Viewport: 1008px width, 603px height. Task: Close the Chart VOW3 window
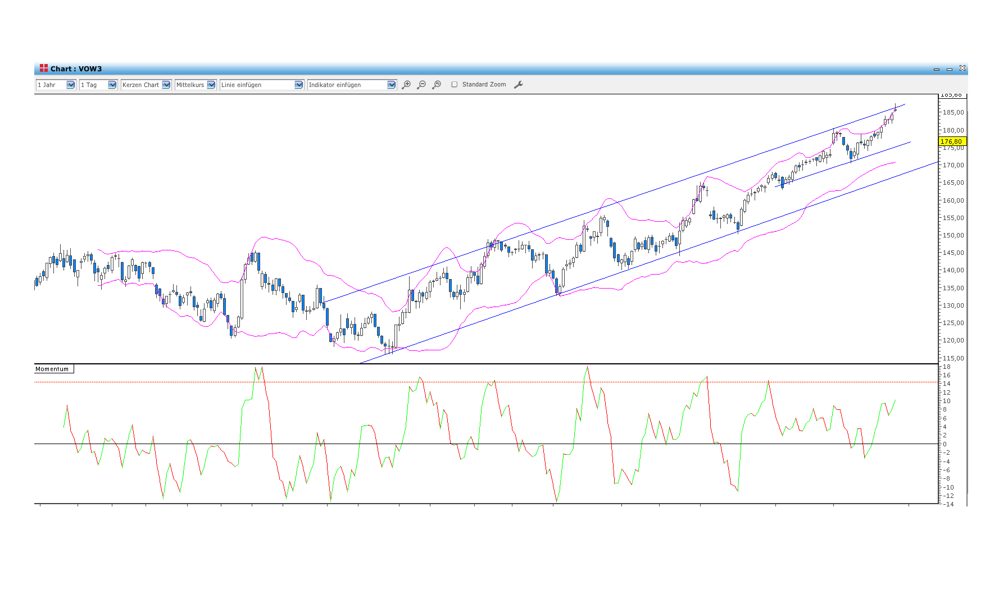click(962, 68)
